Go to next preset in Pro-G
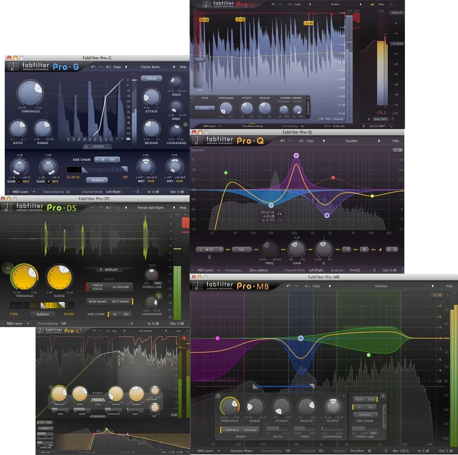The image size is (458, 455). click(x=174, y=67)
